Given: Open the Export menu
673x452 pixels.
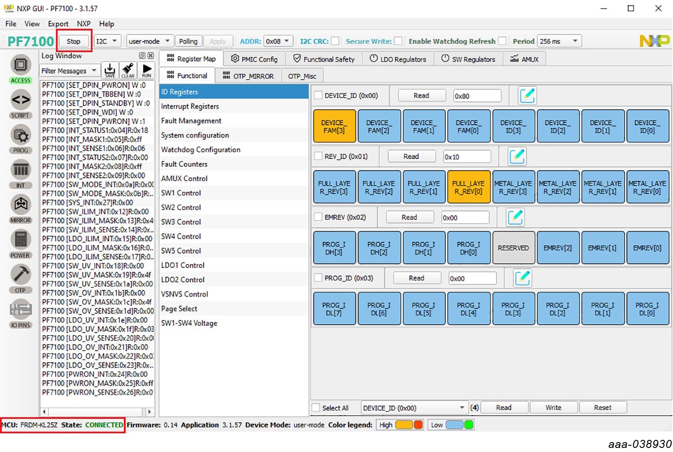Looking at the screenshot, I should click(58, 24).
